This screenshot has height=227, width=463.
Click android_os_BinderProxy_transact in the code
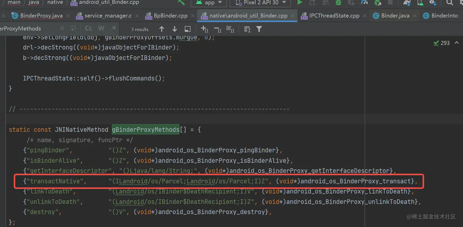coord(356,181)
